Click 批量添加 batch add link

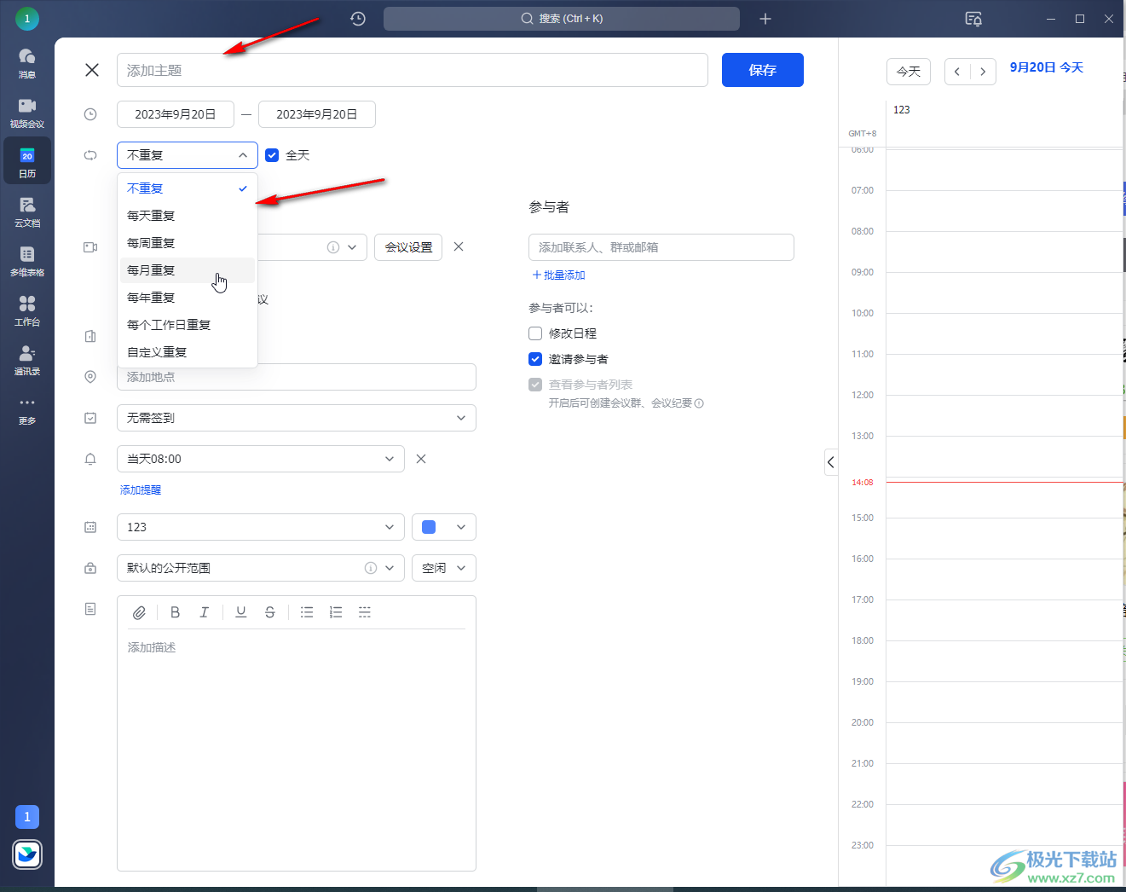click(559, 275)
